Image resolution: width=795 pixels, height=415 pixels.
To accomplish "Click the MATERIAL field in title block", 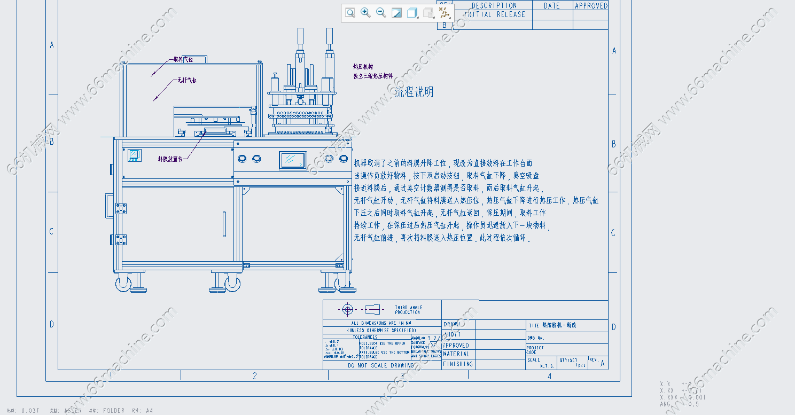I will (457, 354).
